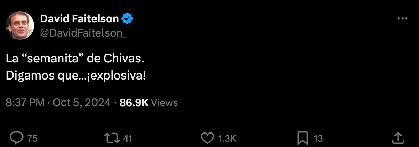Click the 41 reposts count
Image resolution: width=419 pixels, height=147 pixels.
[x=127, y=138]
